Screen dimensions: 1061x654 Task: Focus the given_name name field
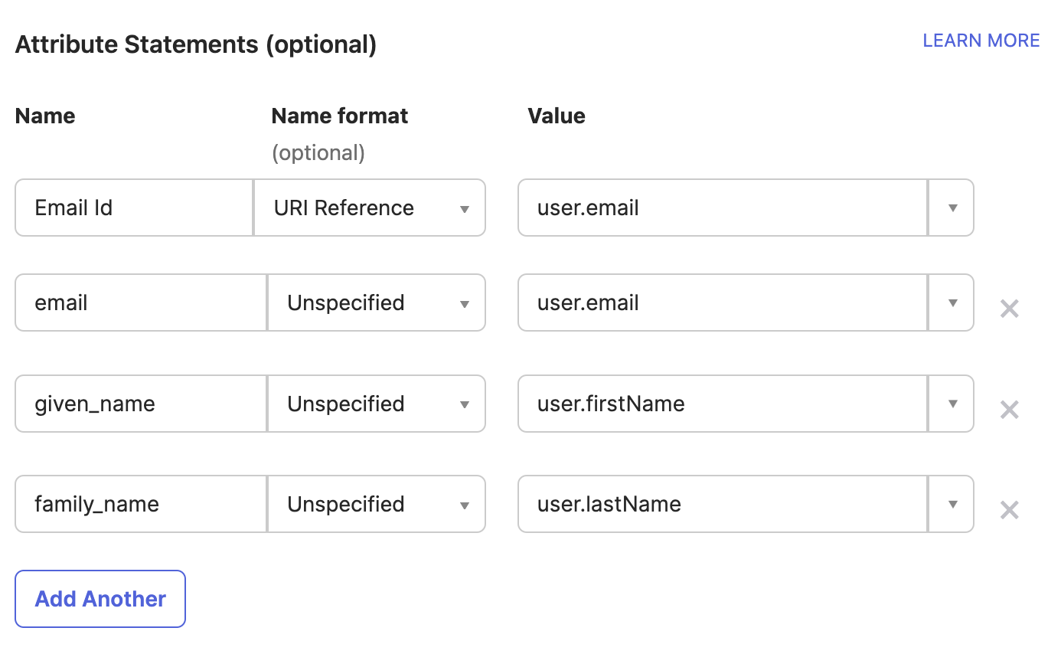point(141,404)
